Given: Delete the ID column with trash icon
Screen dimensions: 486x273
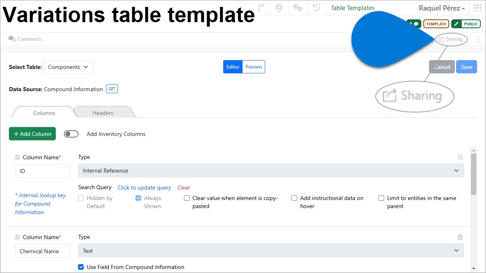Looking at the screenshot, I should (x=460, y=157).
